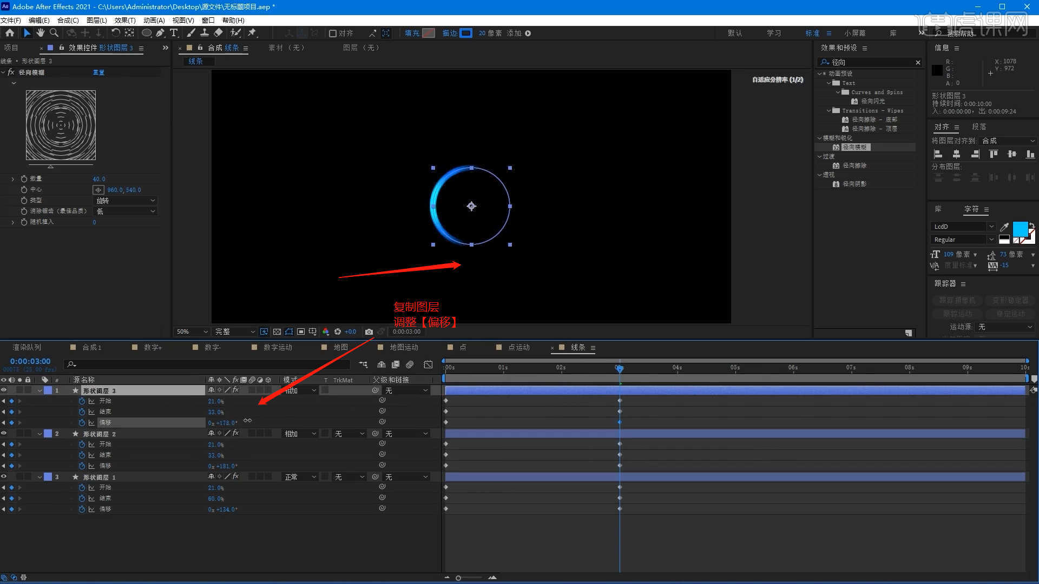
Task: Enable the 对齐 snapping checkbox
Action: [333, 34]
